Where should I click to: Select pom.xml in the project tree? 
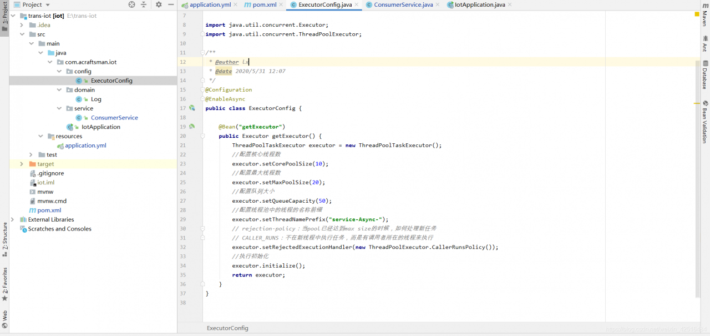[x=49, y=210]
